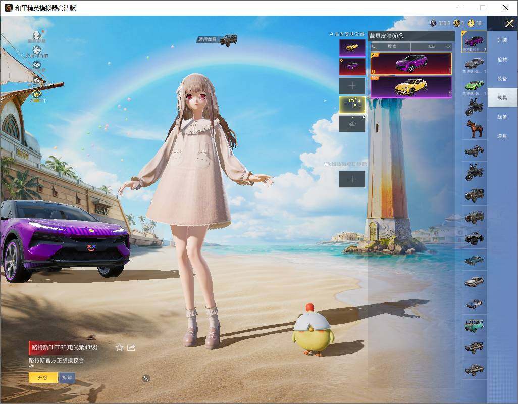The height and width of the screenshot is (404, 518).
Task: Choose the teal minibus vehicle
Action: point(474,325)
